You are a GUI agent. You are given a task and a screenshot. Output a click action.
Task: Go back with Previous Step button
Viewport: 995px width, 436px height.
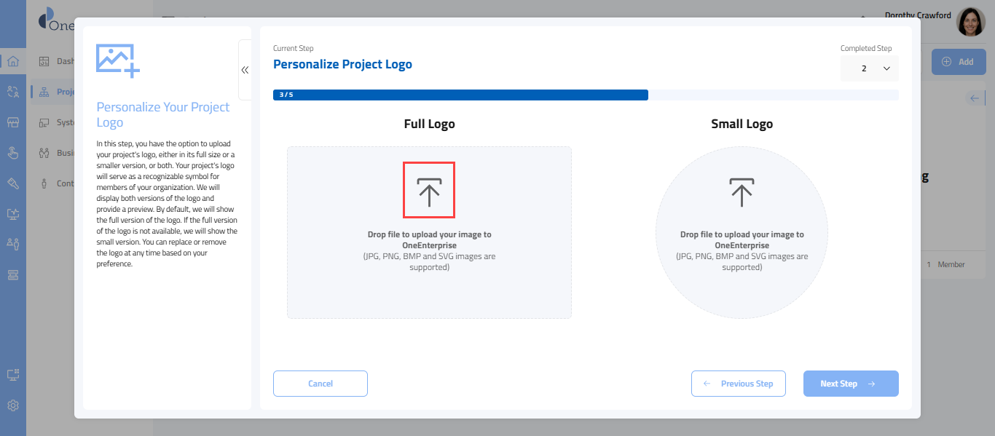coord(738,384)
